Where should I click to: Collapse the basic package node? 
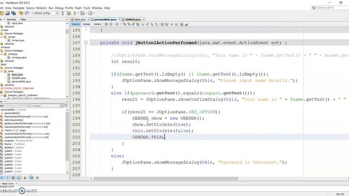[2, 71]
